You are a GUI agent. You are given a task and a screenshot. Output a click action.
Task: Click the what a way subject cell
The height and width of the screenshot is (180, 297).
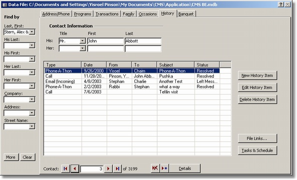[x=176, y=87]
